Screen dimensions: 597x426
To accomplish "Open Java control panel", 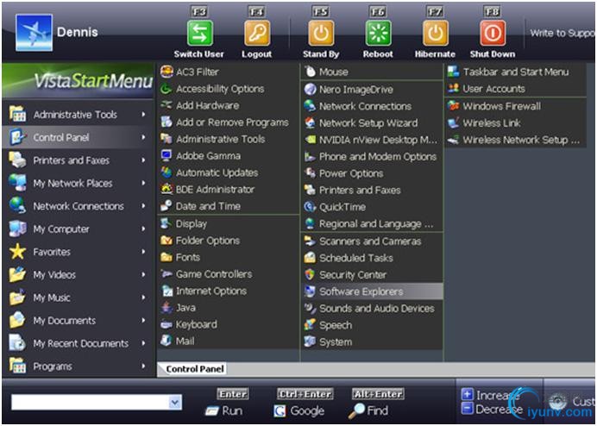I will [x=229, y=308].
